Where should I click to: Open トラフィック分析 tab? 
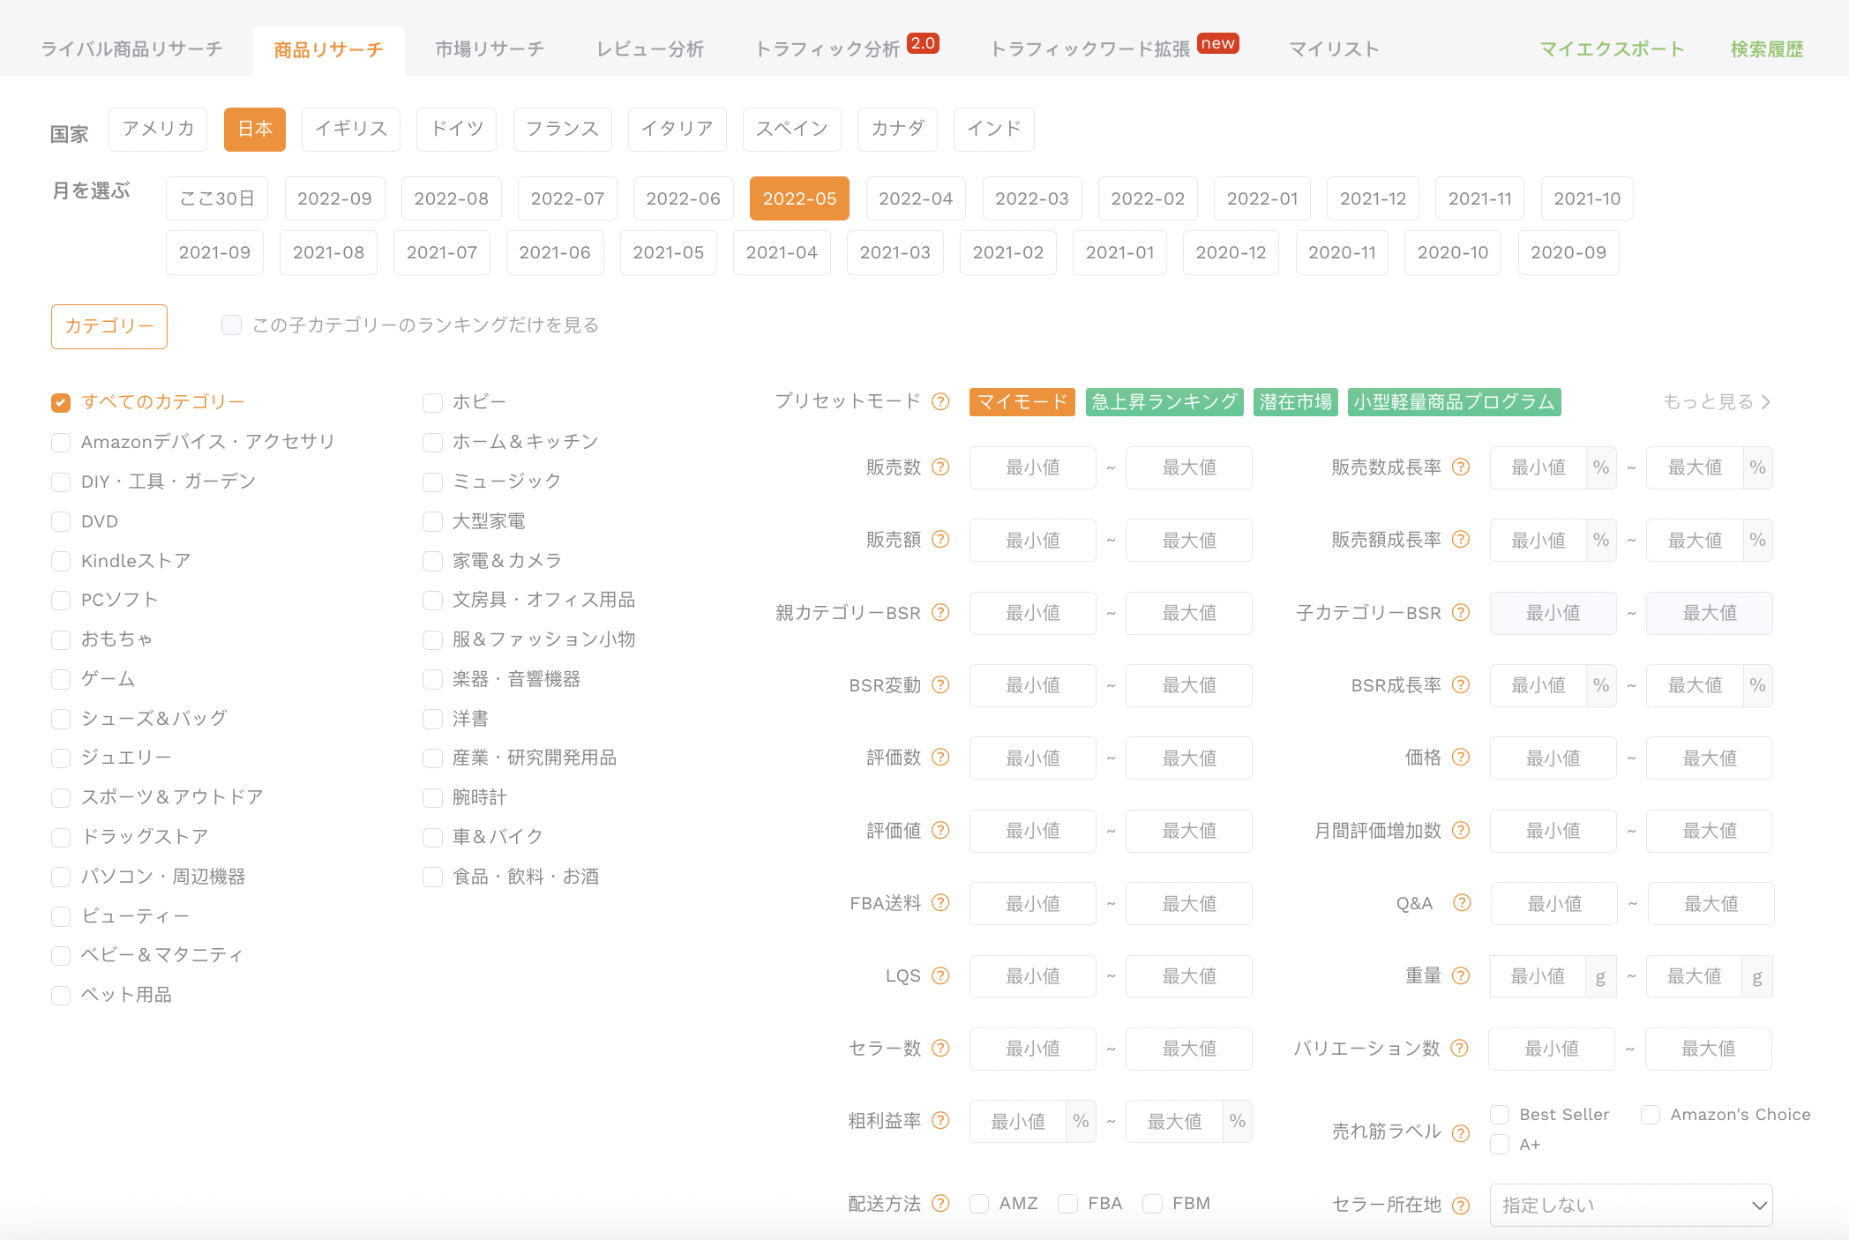[827, 49]
